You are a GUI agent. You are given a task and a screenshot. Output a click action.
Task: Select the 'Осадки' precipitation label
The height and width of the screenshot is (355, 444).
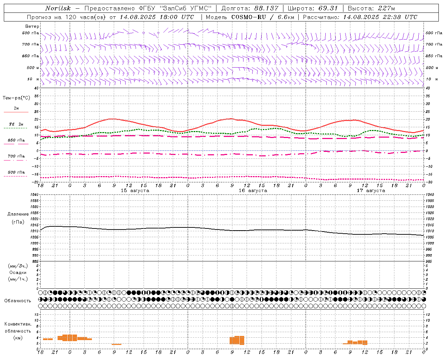[x=18, y=272]
